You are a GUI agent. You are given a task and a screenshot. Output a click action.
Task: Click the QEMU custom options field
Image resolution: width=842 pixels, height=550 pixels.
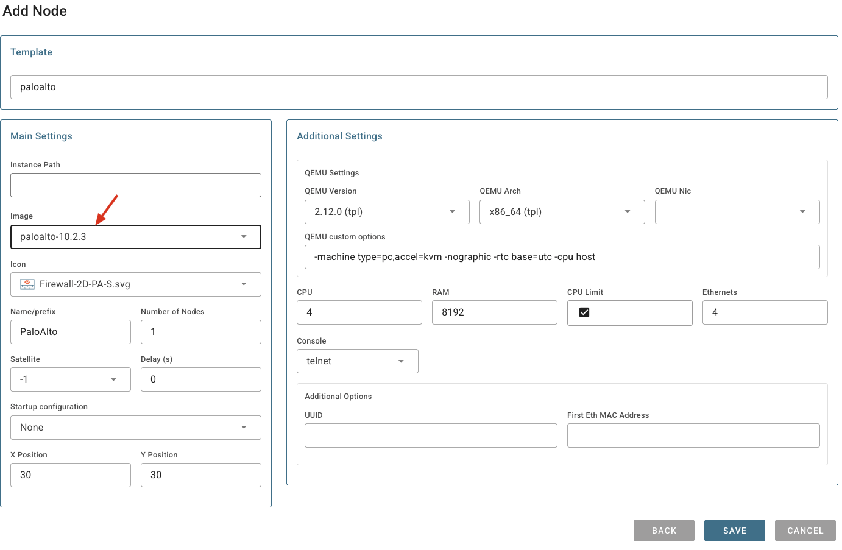point(561,257)
